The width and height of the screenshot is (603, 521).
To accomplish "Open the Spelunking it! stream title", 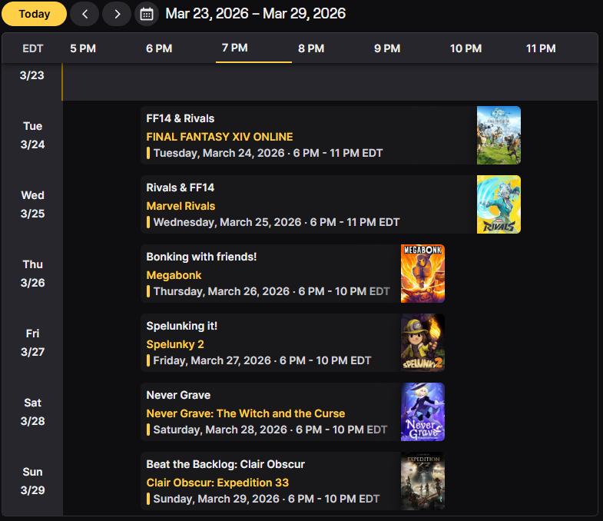I will tap(181, 327).
